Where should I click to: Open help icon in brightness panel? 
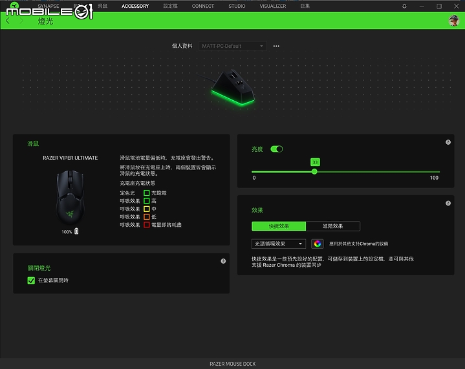coord(448,142)
